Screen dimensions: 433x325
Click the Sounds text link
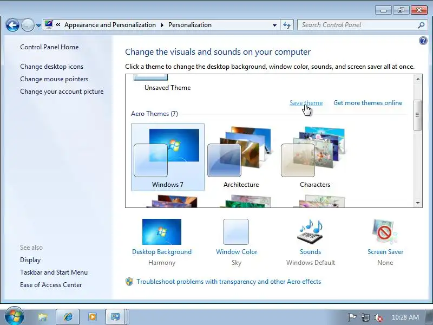pyautogui.click(x=310, y=252)
